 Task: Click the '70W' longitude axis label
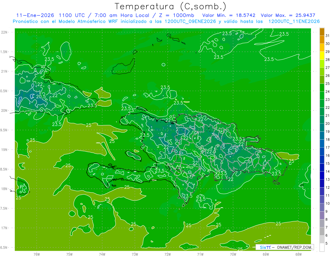(x=233, y=254)
